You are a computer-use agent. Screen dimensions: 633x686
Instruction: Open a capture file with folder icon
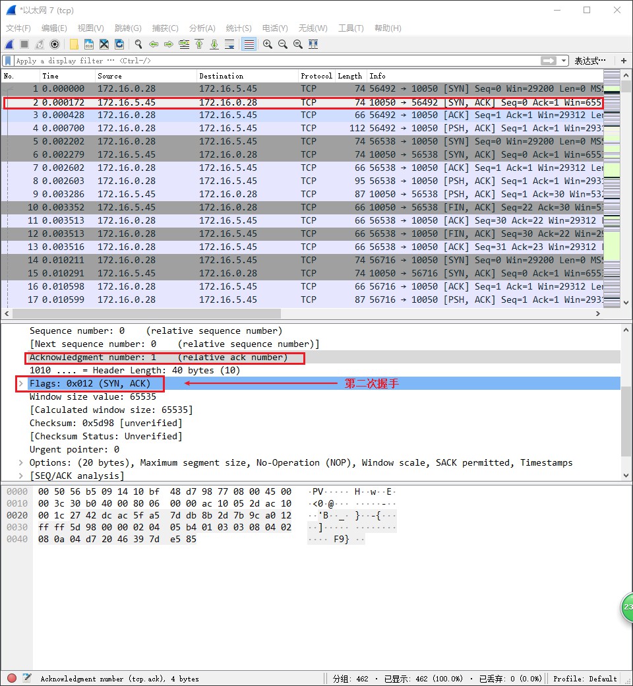point(74,44)
